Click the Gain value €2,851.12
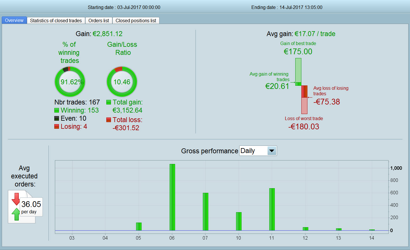This screenshot has width=410, height=250. (107, 34)
